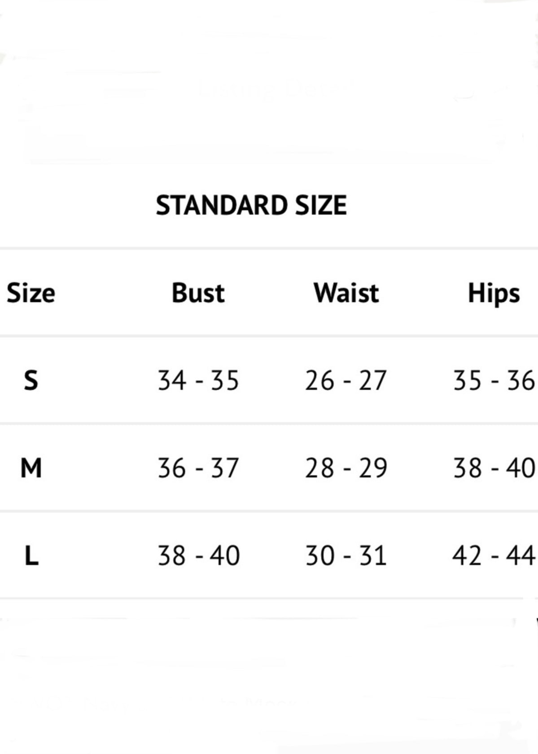Click the small bust value 34 - 35
This screenshot has width=538, height=754.
tap(198, 380)
